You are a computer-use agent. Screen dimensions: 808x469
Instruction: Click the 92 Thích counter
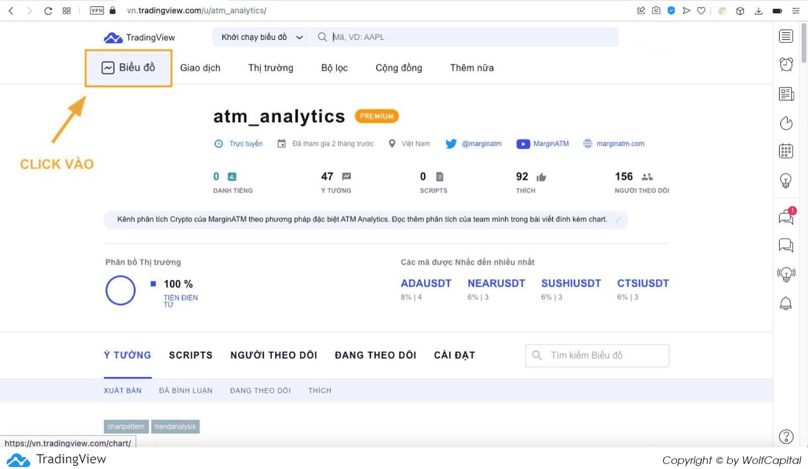point(531,182)
